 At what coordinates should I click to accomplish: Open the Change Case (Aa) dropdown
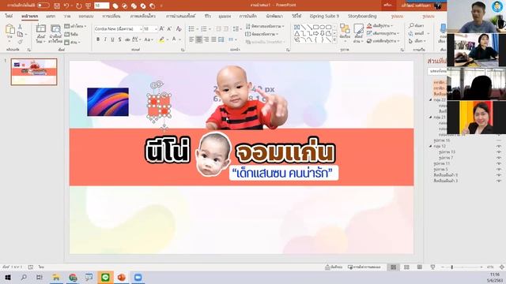[149, 39]
